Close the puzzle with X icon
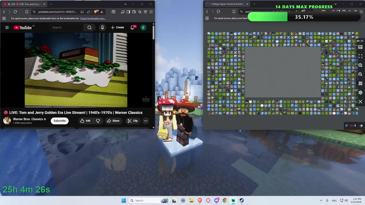The height and width of the screenshot is (205, 365). point(360,102)
